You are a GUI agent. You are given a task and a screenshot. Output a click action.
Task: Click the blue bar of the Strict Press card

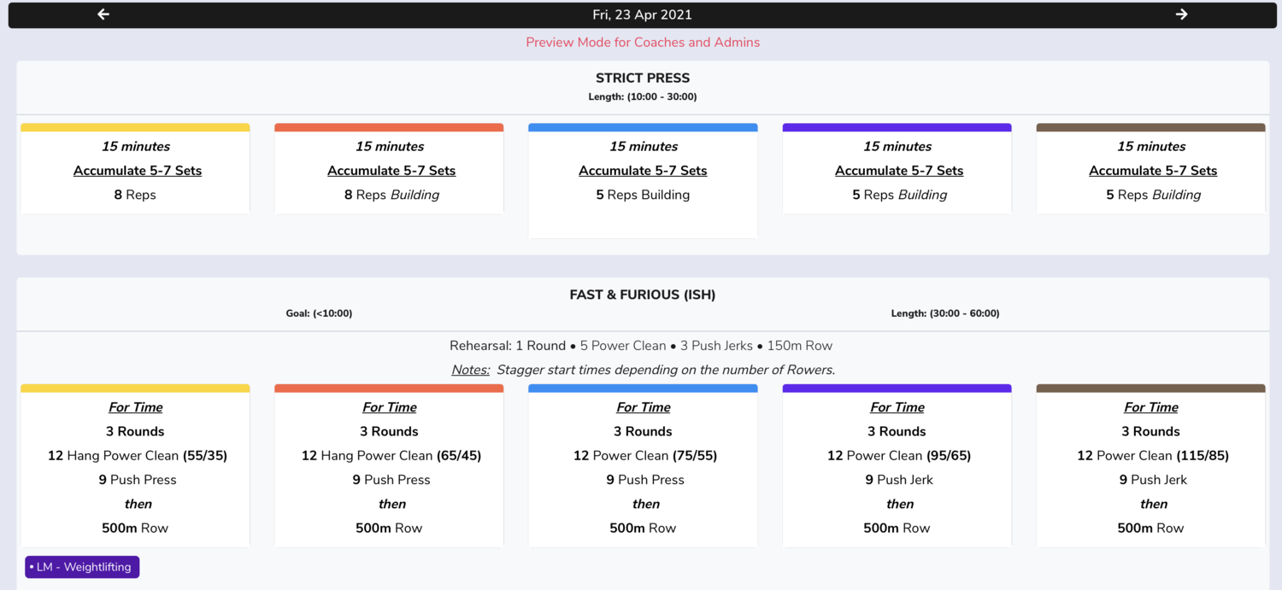click(x=643, y=127)
